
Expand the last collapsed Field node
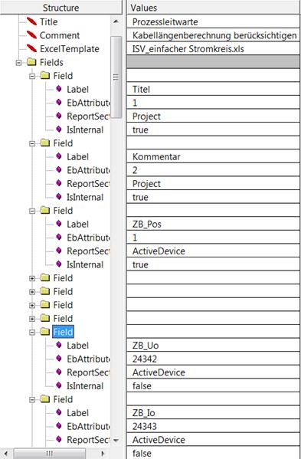tap(32, 319)
